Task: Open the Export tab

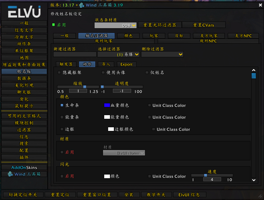Action: [x=126, y=64]
